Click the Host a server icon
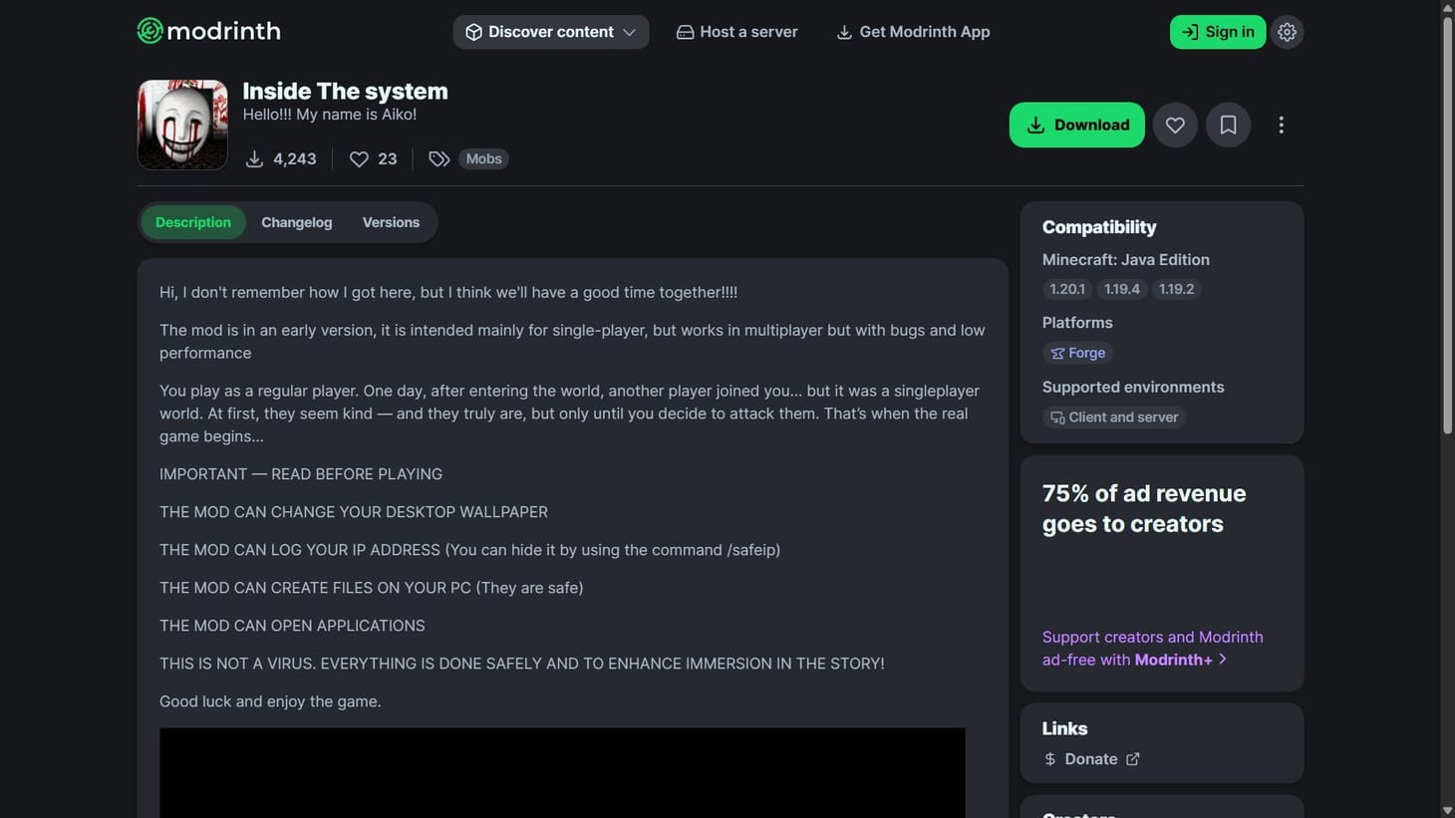The width and height of the screenshot is (1455, 818). coord(685,31)
